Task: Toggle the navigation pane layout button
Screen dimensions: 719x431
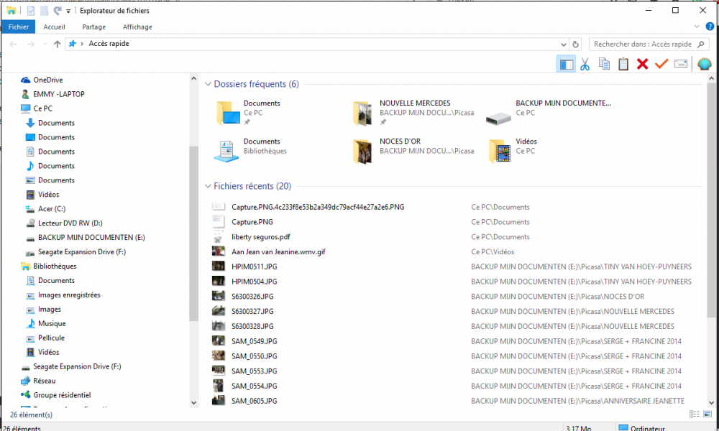Action: coord(566,64)
